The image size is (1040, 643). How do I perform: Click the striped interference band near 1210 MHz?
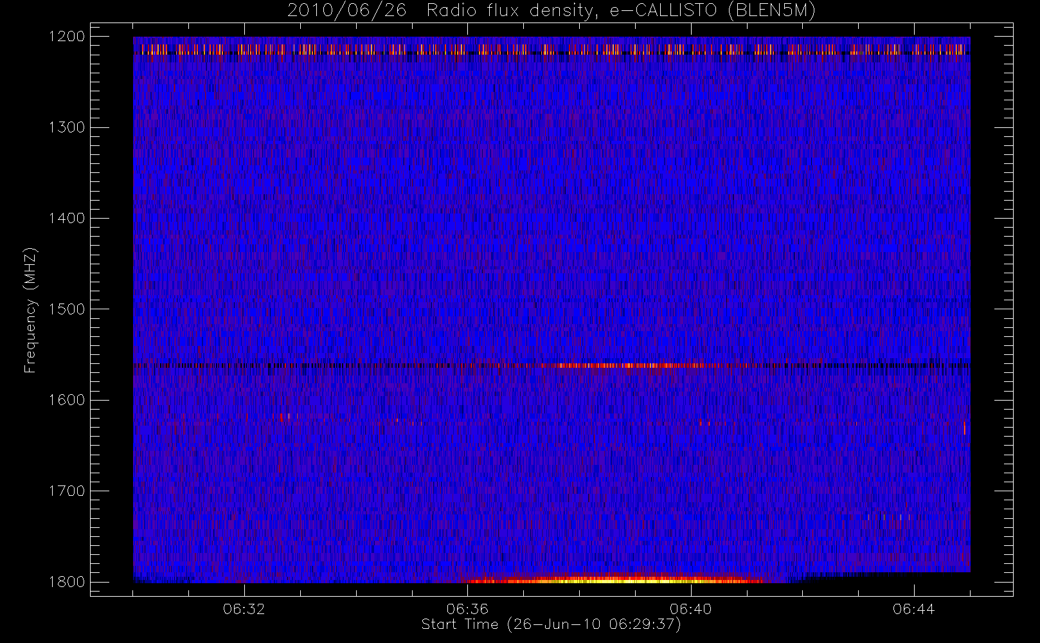551,49
